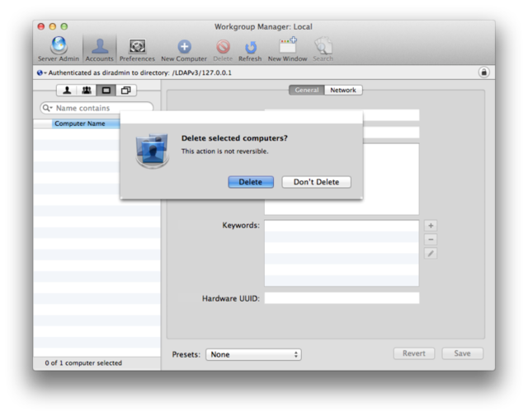The width and height of the screenshot is (528, 416).
Task: Switch to the Network tab
Action: coord(343,90)
